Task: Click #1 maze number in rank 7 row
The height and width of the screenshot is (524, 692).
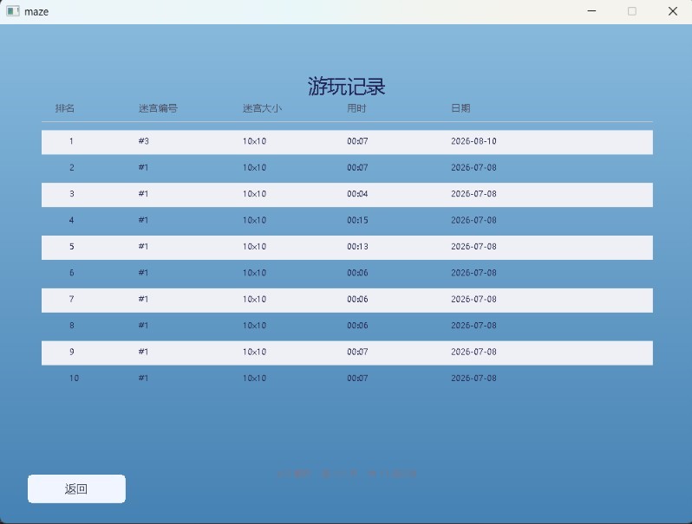Action: pos(143,299)
